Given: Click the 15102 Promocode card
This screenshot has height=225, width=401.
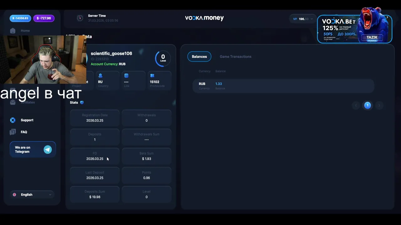Looking at the screenshot, I should [159, 81].
